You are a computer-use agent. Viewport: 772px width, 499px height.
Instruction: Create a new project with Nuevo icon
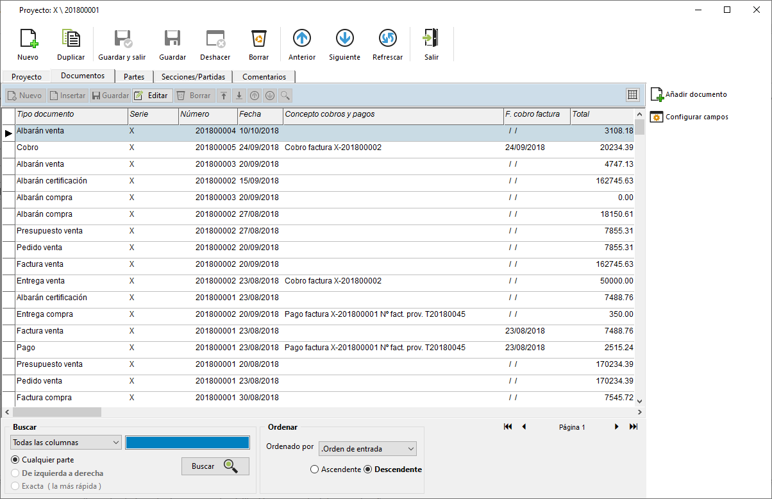click(28, 44)
